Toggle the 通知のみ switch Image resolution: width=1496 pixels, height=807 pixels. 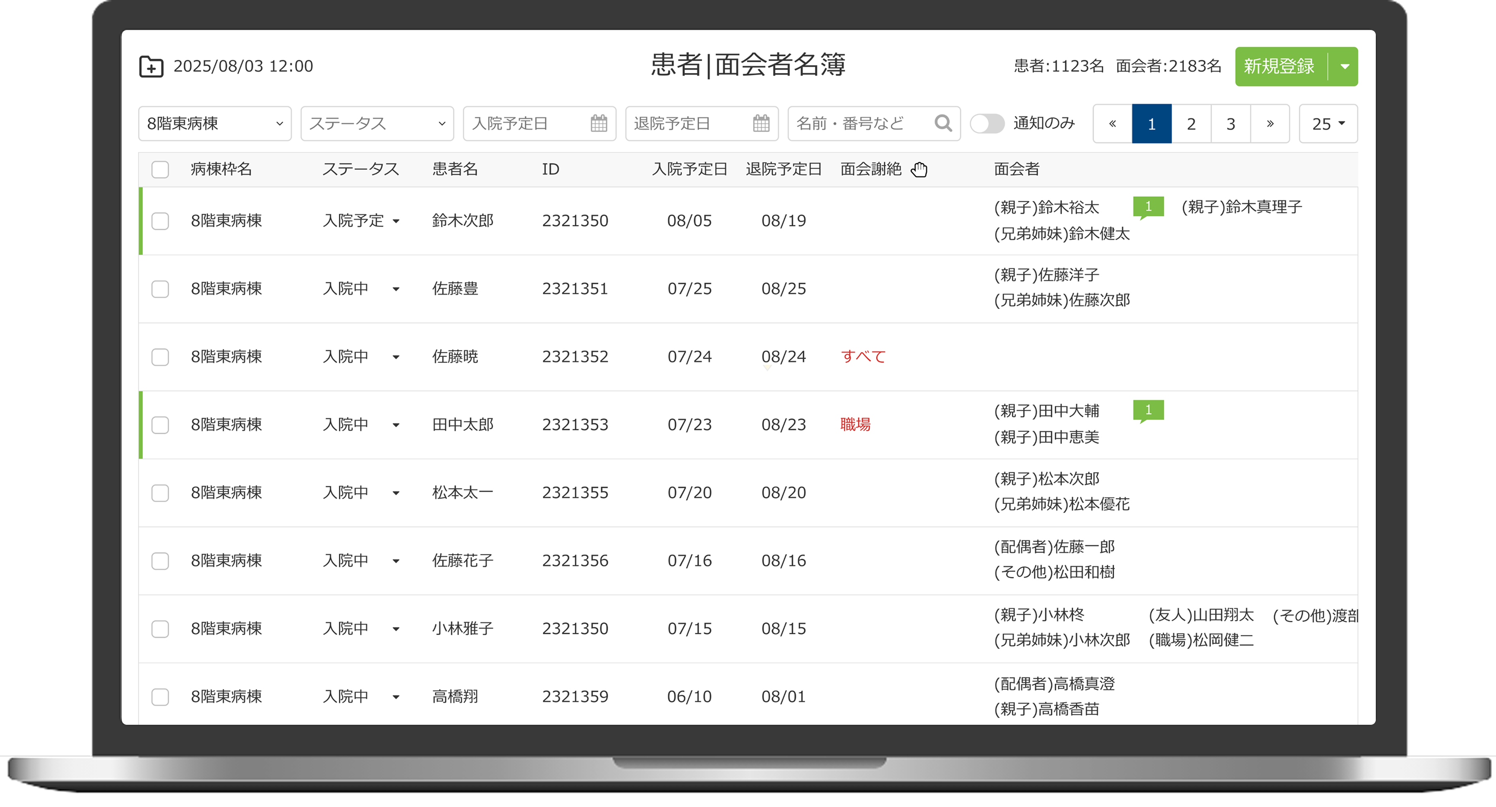pos(987,123)
